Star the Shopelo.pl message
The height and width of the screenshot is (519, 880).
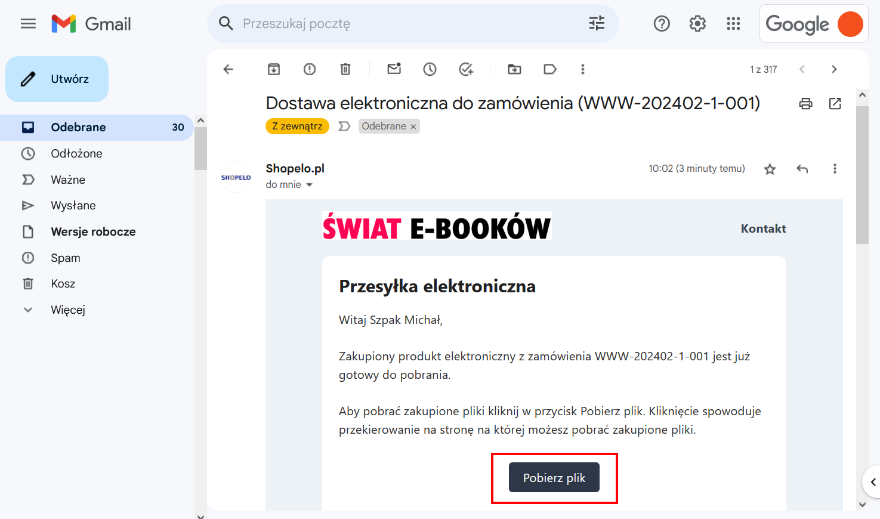pyautogui.click(x=770, y=169)
